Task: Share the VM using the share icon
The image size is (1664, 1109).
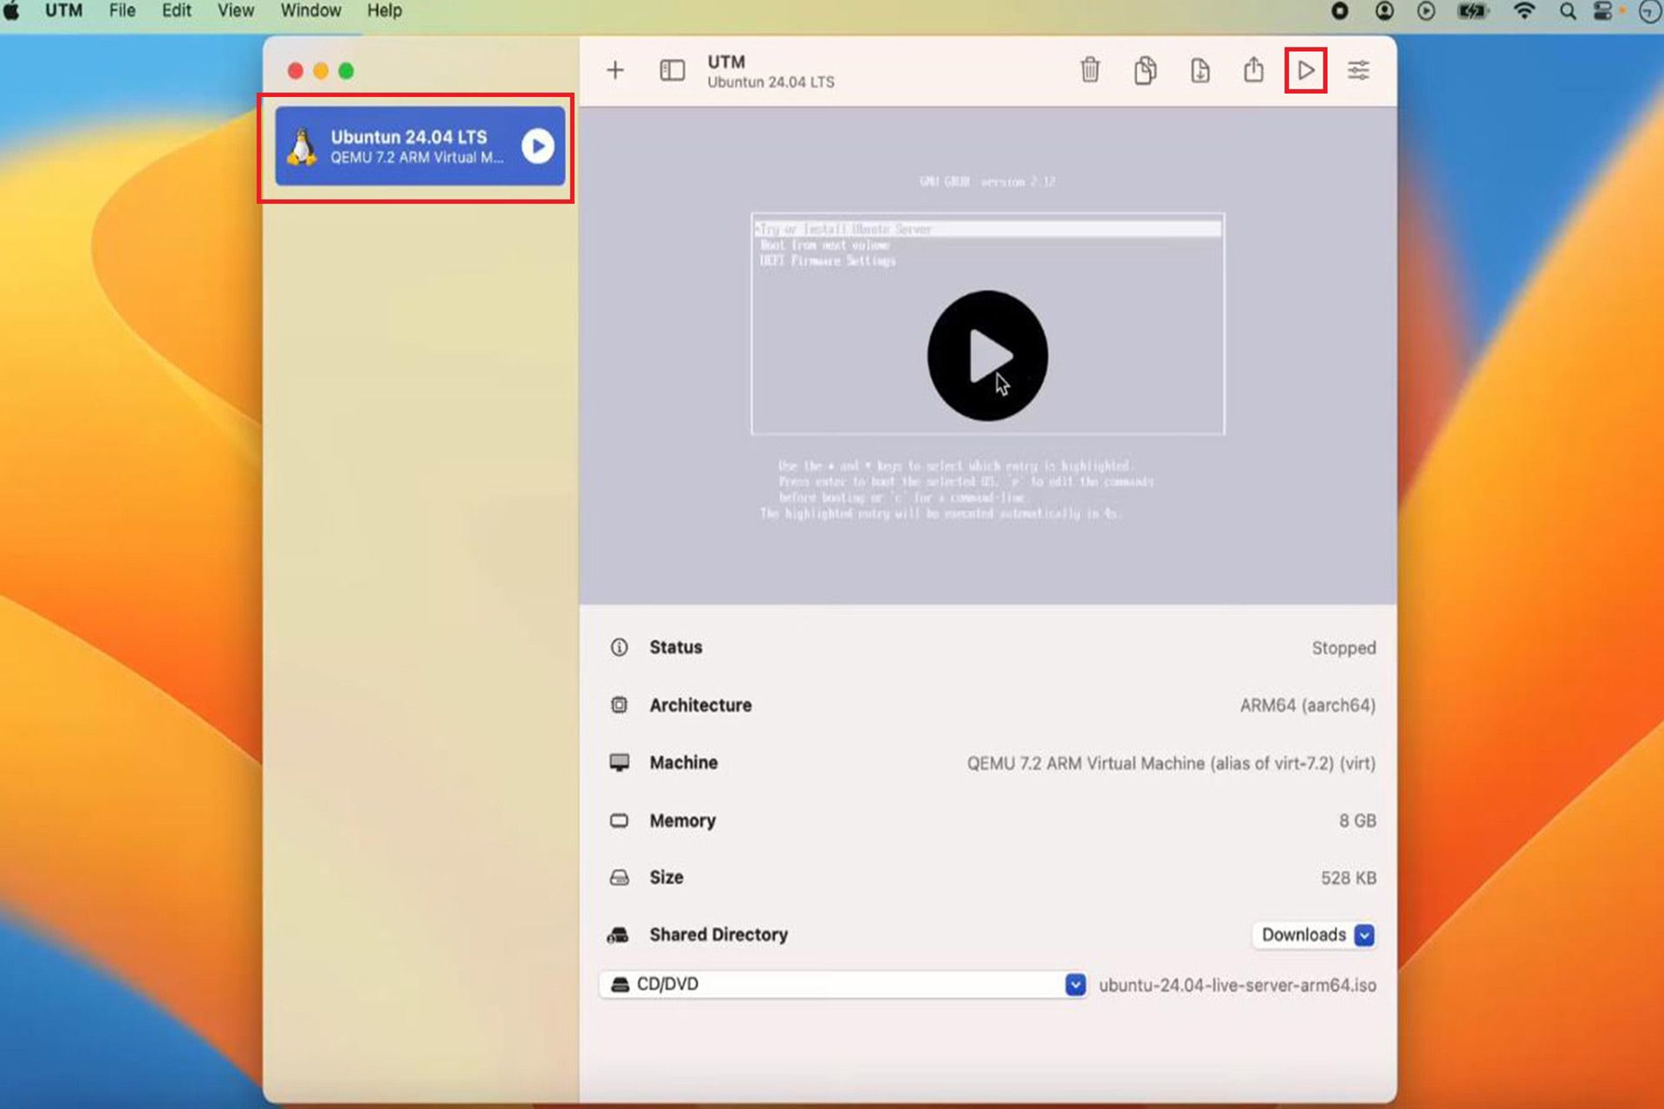Action: pyautogui.click(x=1254, y=68)
